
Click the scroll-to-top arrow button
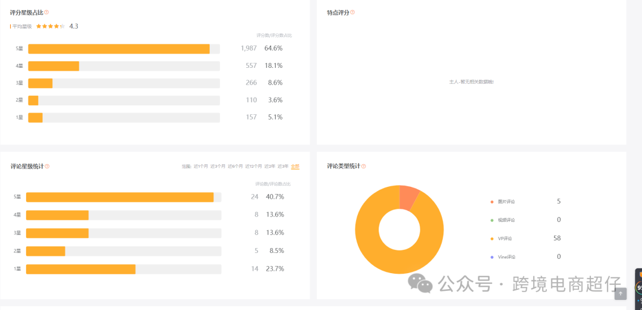tap(620, 293)
